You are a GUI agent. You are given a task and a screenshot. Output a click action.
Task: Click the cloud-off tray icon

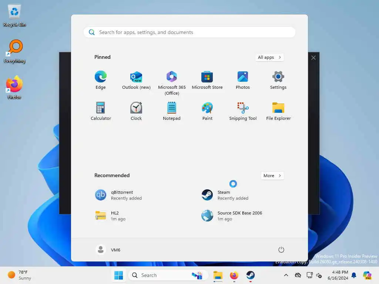tap(298, 275)
